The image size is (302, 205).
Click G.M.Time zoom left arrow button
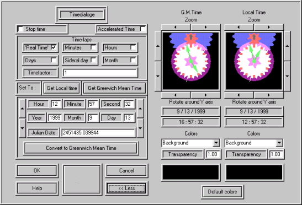(176, 27)
